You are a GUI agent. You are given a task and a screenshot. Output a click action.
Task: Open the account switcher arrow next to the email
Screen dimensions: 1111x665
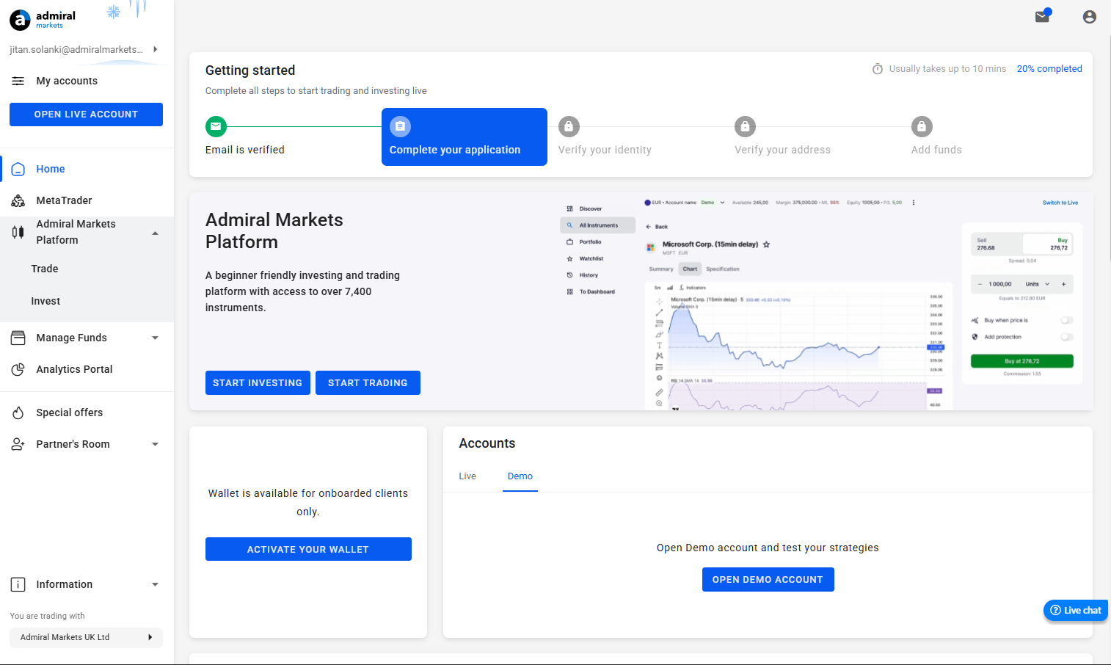(154, 49)
